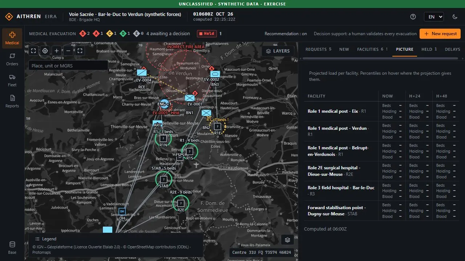Filter by priority A diamond badge
This screenshot has height=261, width=465.
coord(98,34)
